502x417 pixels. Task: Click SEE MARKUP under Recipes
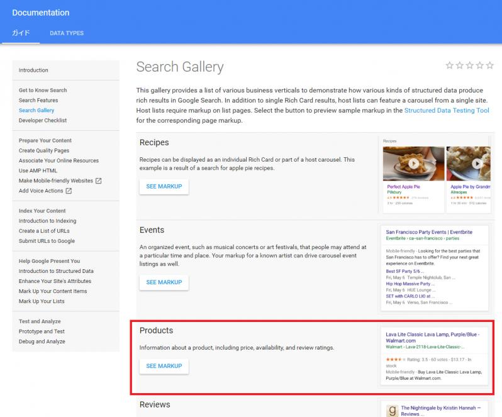(x=164, y=187)
